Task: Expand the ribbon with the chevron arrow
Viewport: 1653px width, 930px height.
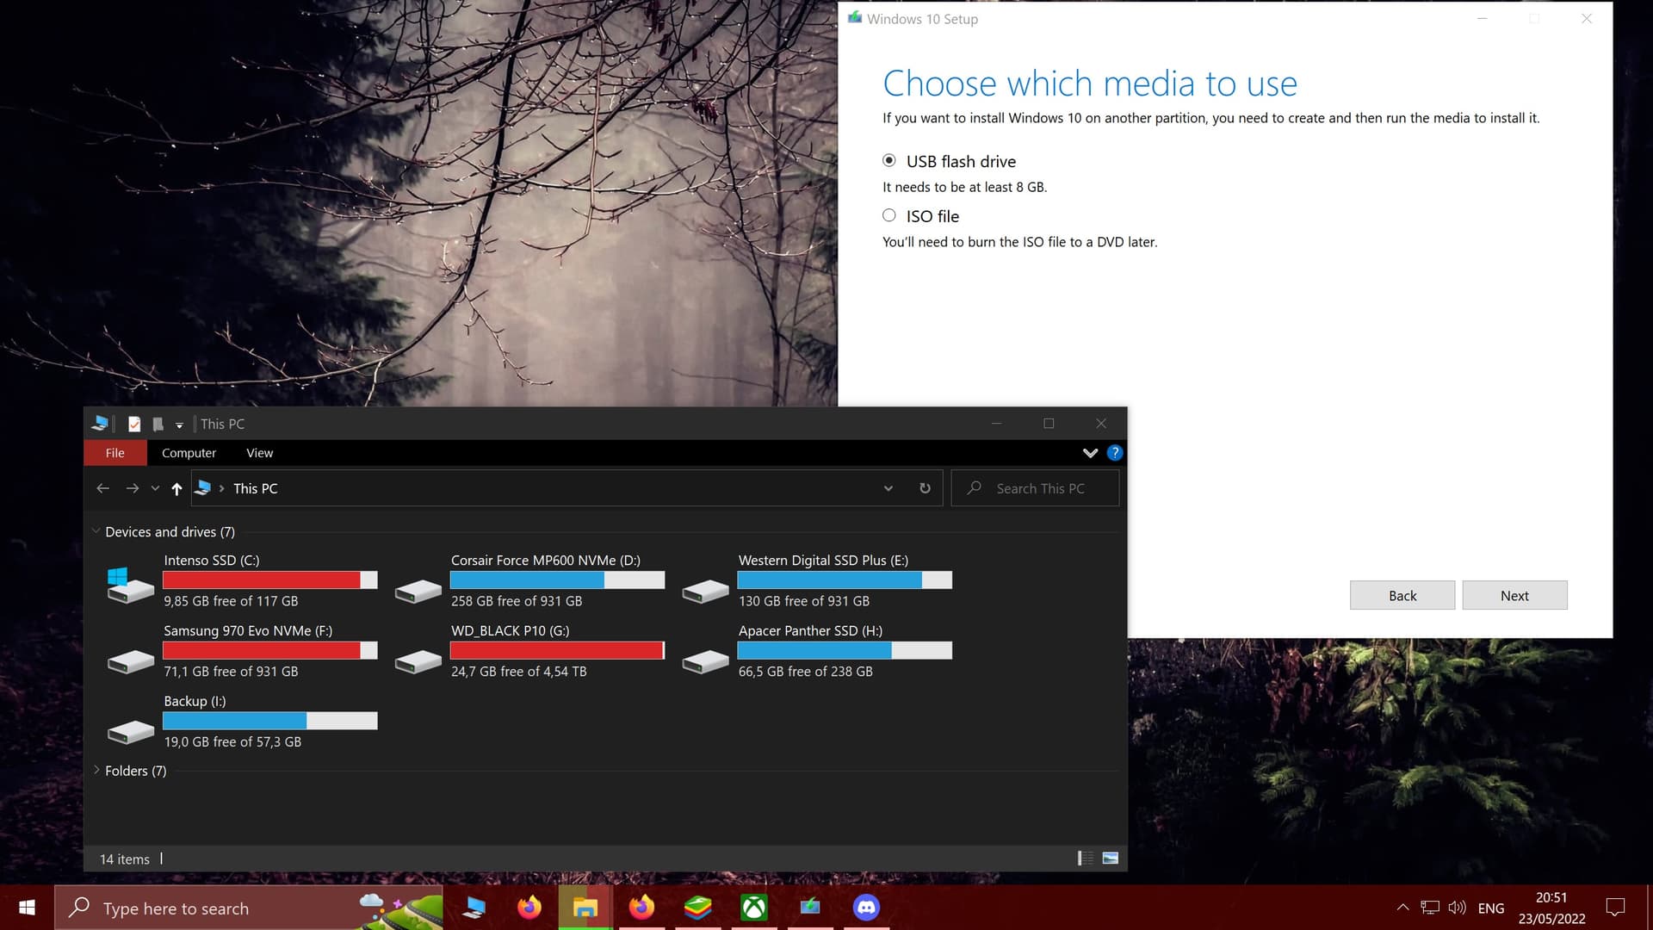Action: pyautogui.click(x=1090, y=453)
